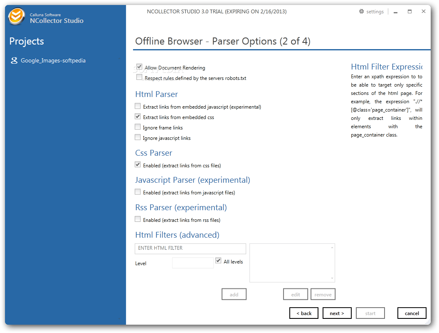Maximize the NCollector Studio window

[409, 12]
